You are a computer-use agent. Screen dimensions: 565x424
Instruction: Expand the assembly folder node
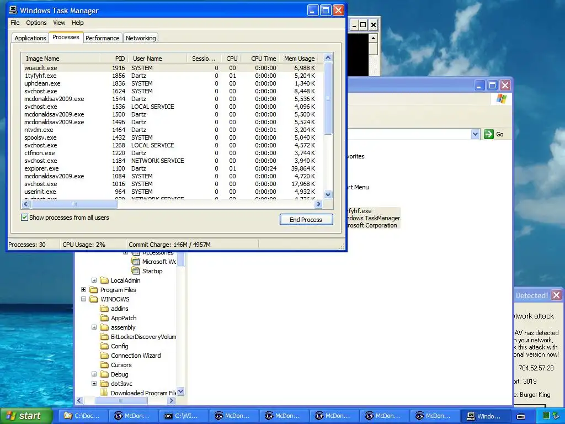click(x=94, y=327)
